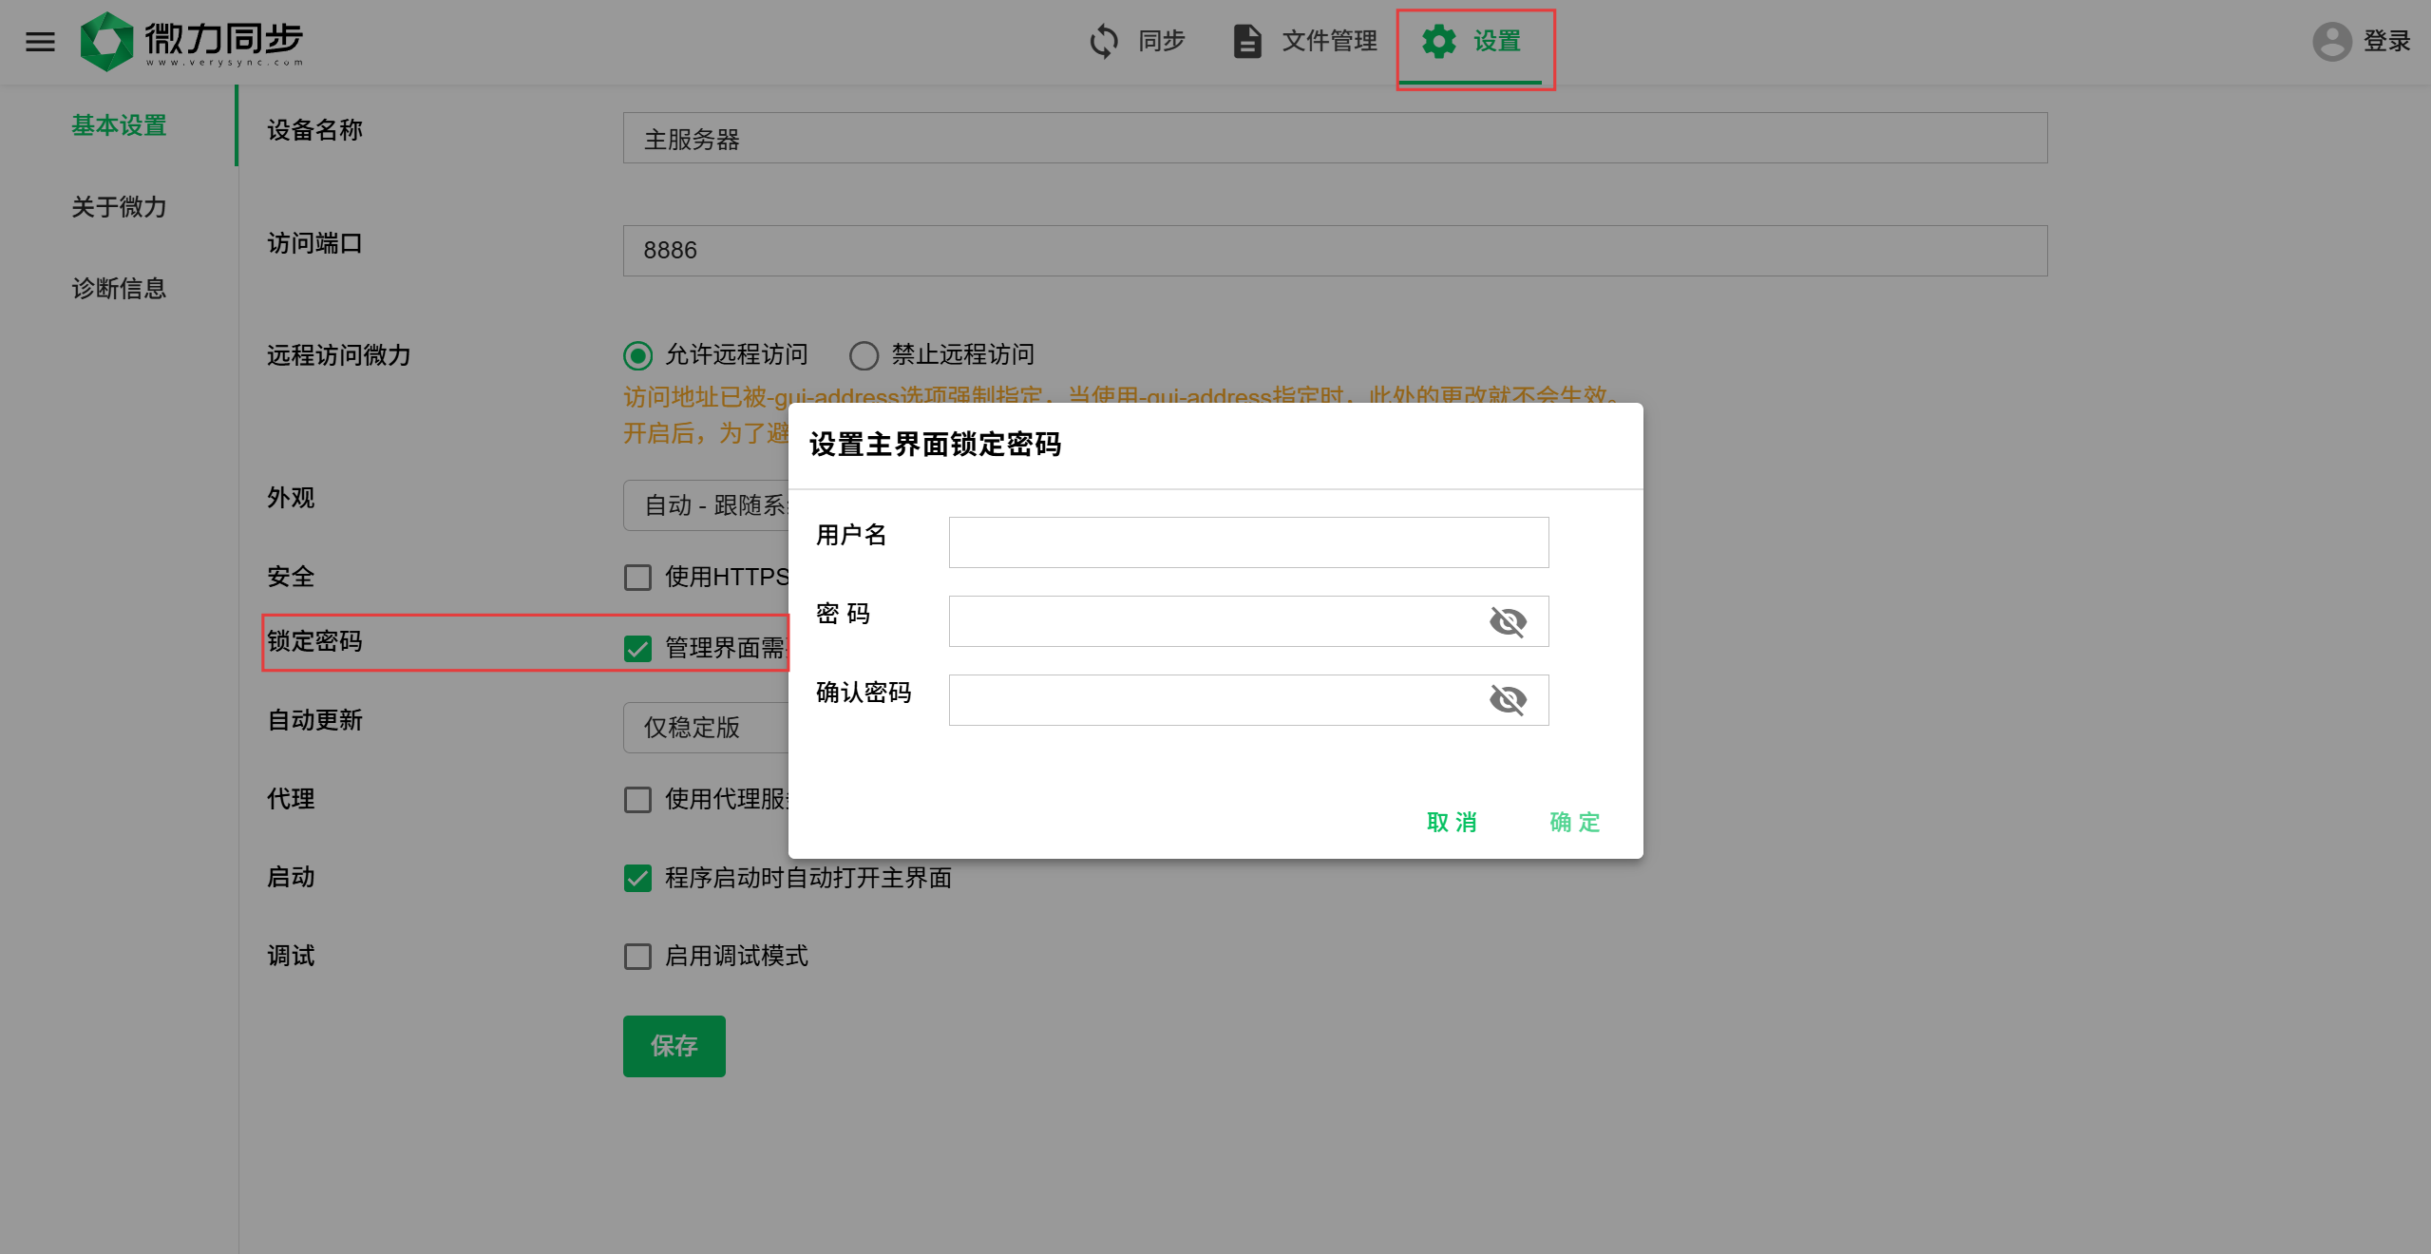The width and height of the screenshot is (2431, 1254).
Task: Click 取消 in the dialog
Action: (1452, 823)
